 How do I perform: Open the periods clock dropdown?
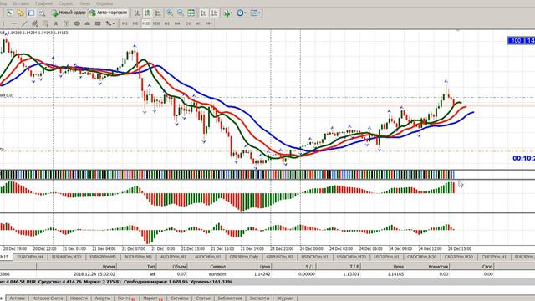tap(242, 13)
